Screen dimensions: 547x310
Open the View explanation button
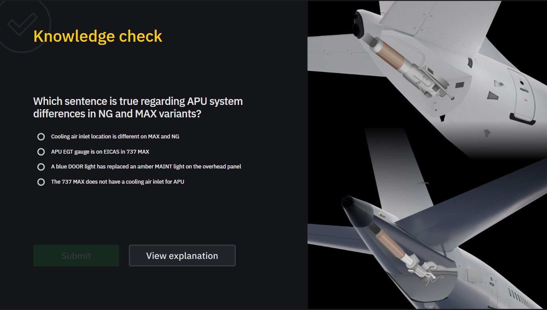tap(182, 256)
